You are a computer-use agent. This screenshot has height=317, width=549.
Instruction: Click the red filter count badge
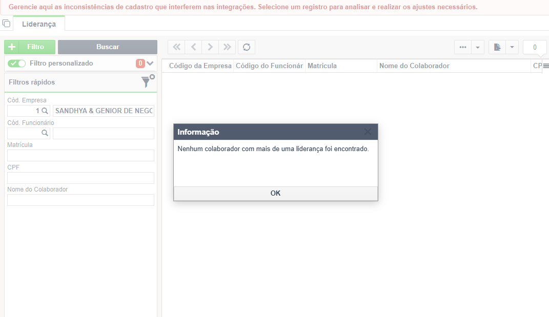(140, 64)
